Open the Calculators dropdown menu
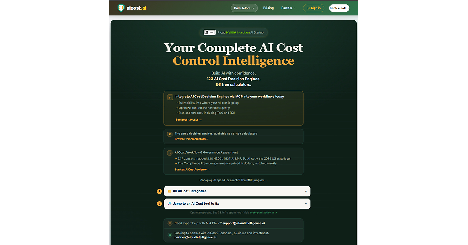This screenshot has height=245, width=468. [x=244, y=8]
